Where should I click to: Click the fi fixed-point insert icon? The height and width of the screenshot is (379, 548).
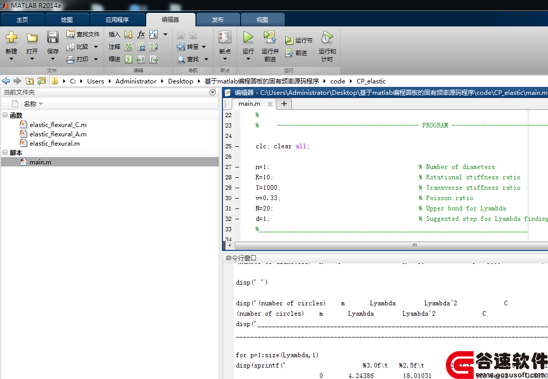point(153,34)
